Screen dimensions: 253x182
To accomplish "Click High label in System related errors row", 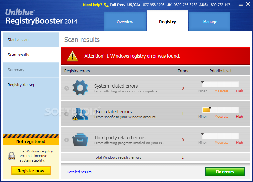I will [239, 91].
